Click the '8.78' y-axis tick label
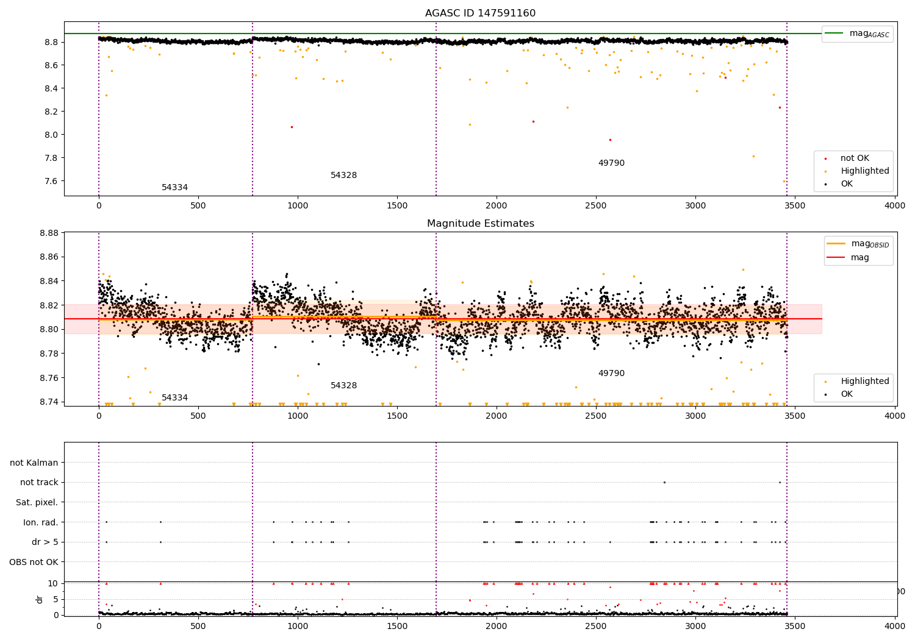 click(49, 354)
